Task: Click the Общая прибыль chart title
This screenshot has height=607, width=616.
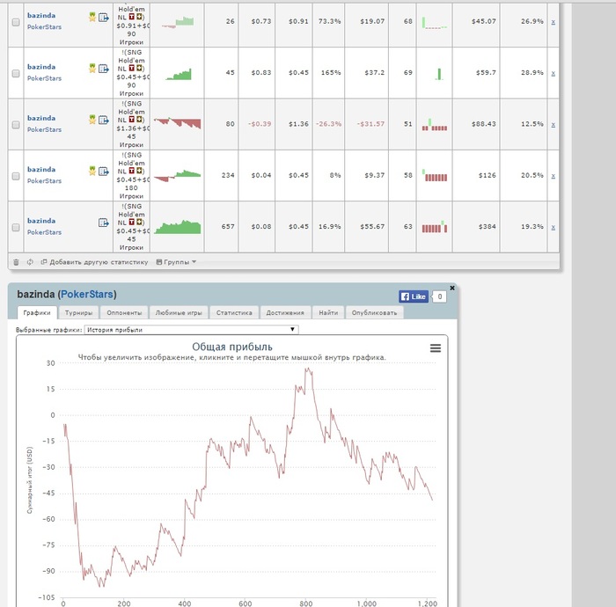Action: (x=232, y=347)
